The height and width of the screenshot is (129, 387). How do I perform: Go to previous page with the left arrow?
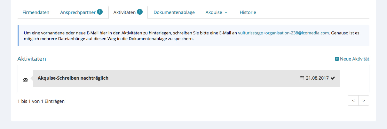pyautogui.click(x=353, y=100)
